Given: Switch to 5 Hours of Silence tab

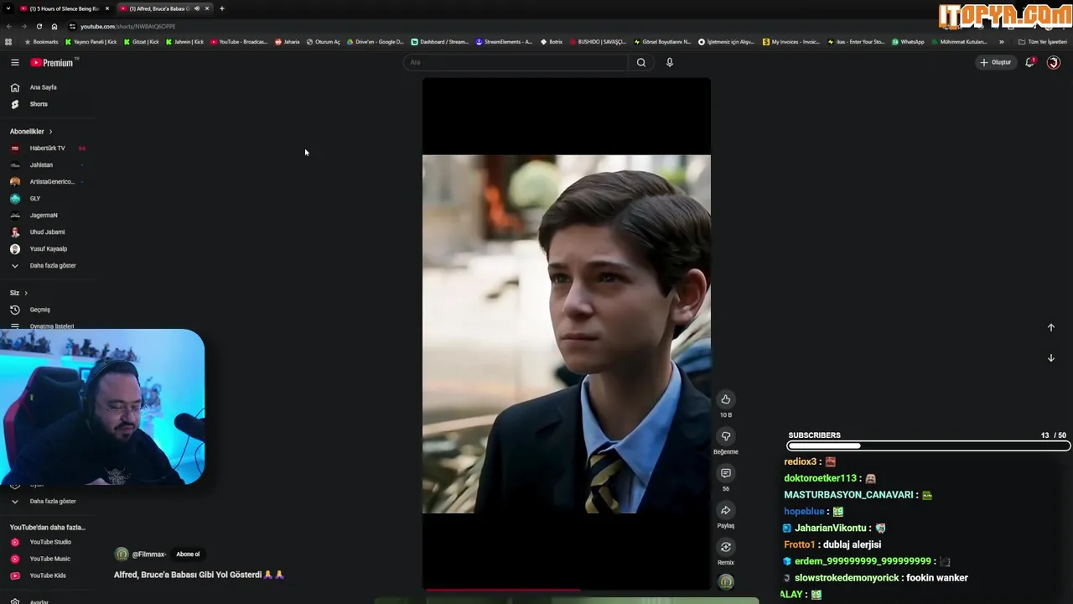Looking at the screenshot, I should (x=64, y=8).
